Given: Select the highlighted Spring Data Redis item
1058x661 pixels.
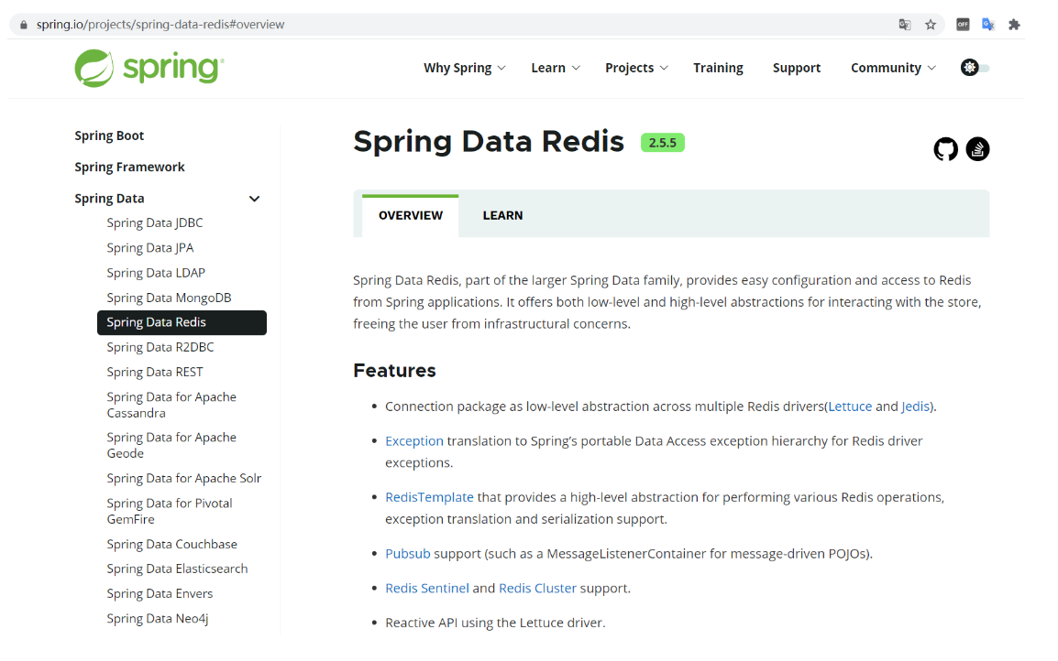Looking at the screenshot, I should pyautogui.click(x=182, y=323).
